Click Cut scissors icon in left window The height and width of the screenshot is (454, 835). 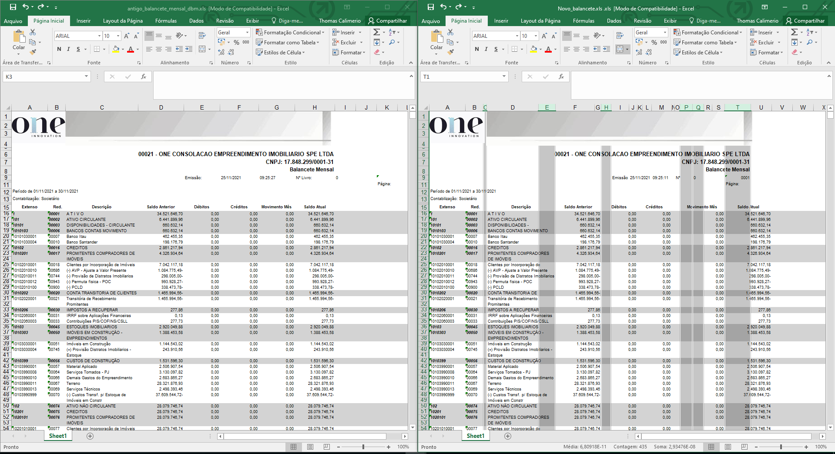[33, 32]
